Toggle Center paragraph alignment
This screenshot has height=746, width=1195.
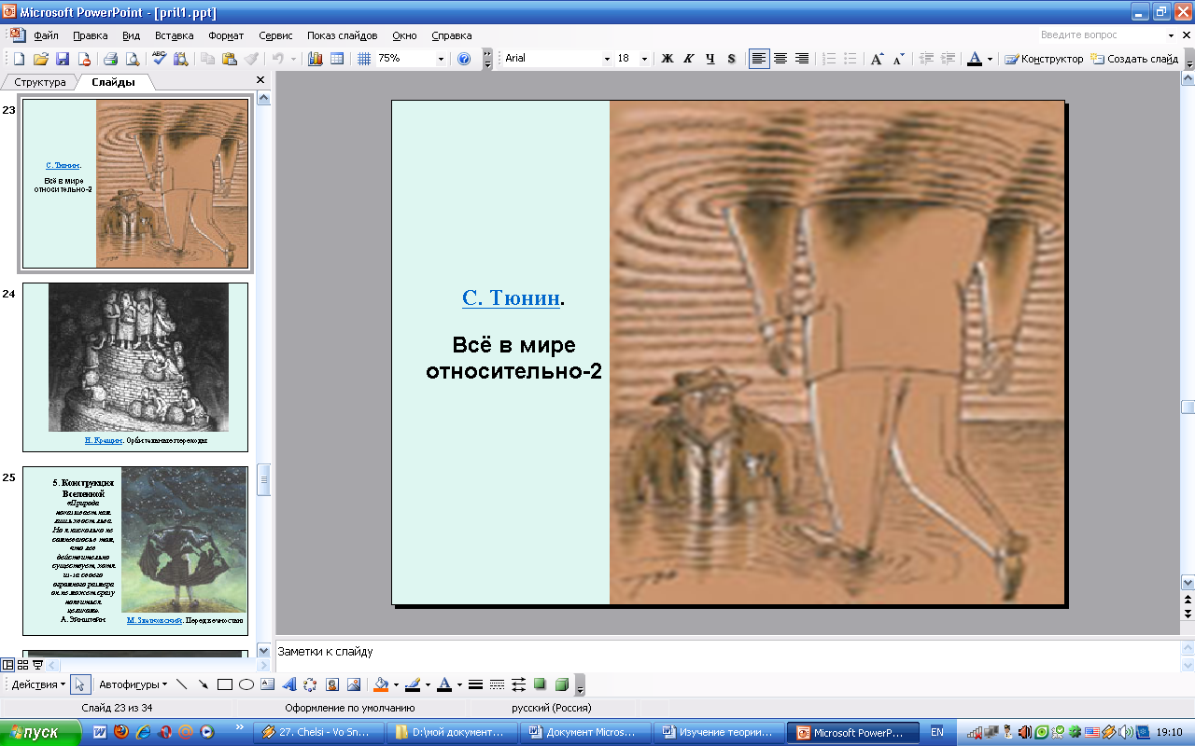[x=780, y=59]
